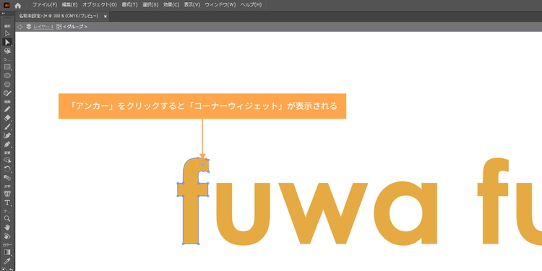Close the 名称未設定-2 document tab
542x271 pixels.
click(x=106, y=16)
